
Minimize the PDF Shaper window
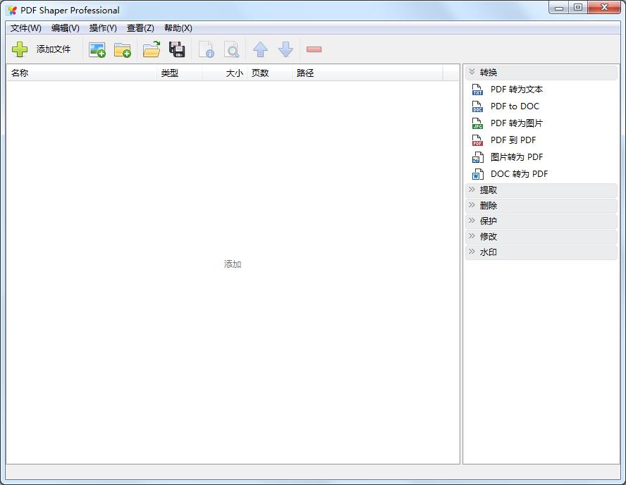[x=559, y=8]
